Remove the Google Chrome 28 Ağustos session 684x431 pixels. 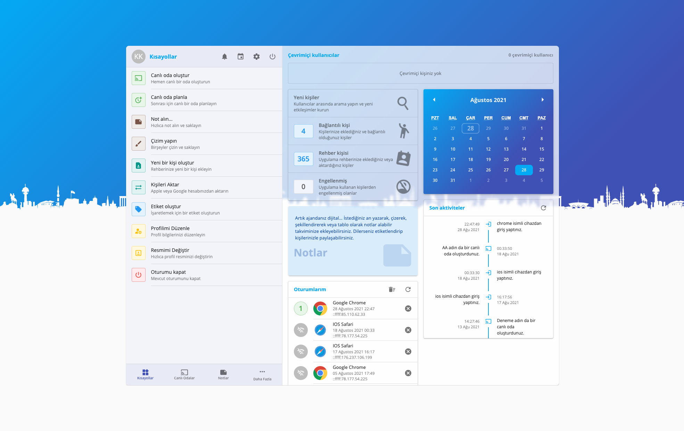408,309
